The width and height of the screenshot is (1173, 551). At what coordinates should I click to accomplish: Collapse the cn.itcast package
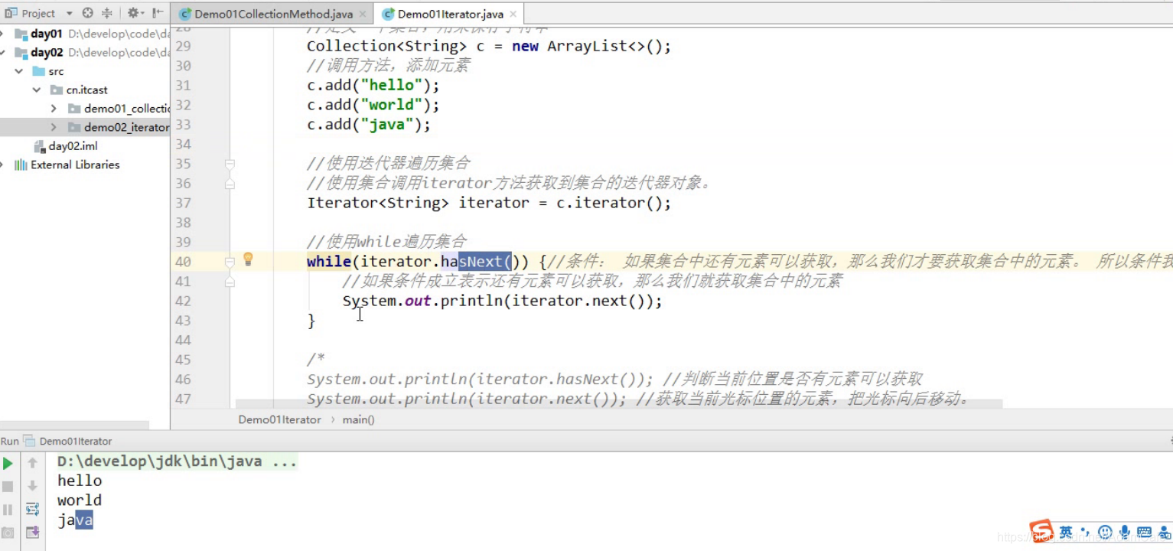pyautogui.click(x=37, y=90)
